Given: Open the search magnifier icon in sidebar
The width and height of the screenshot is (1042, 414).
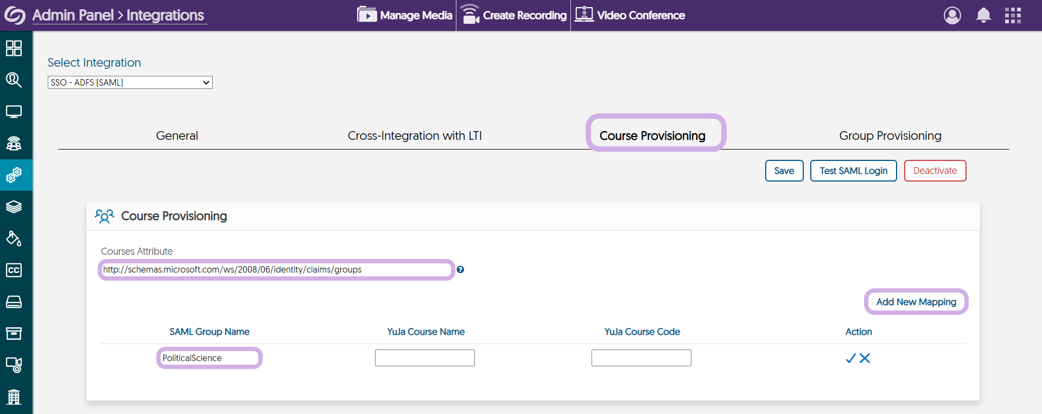Looking at the screenshot, I should (x=14, y=80).
